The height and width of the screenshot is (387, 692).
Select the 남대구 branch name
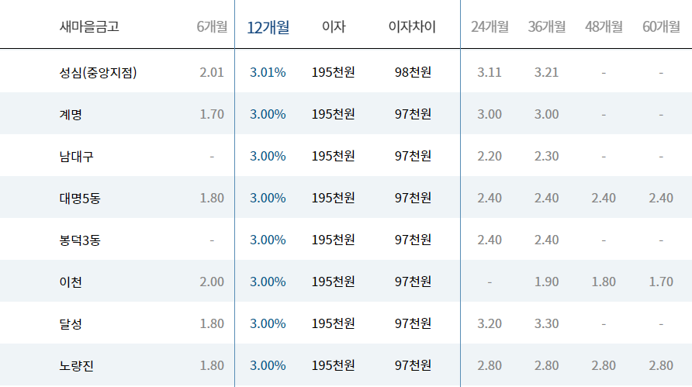pos(77,156)
